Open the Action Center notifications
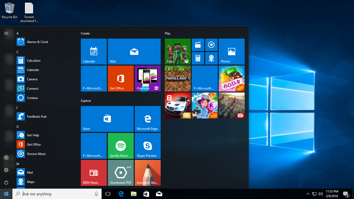 tap(346, 194)
